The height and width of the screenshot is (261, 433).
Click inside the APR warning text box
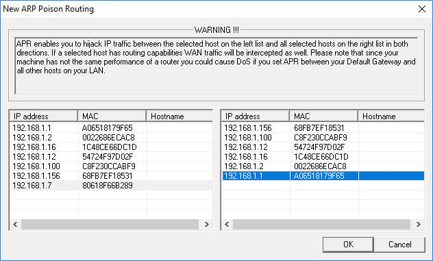[216, 66]
